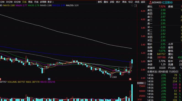Switch to the 60分钟 chart tab
This screenshot has width=182, height=101.
pyautogui.click(x=17, y=2)
